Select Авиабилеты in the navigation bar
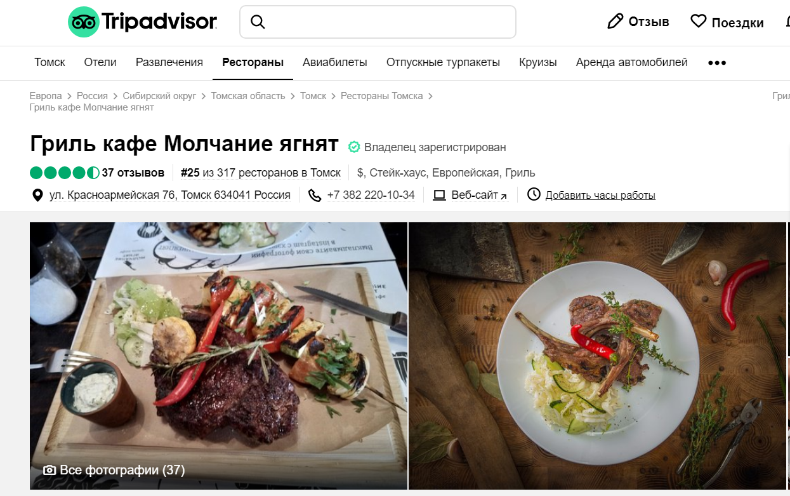This screenshot has width=790, height=496. click(335, 62)
